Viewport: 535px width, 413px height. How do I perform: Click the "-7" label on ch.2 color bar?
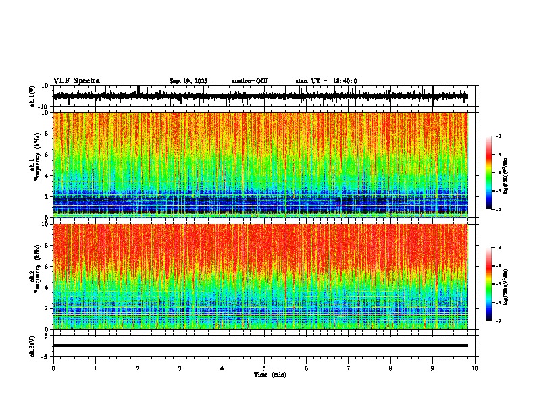(x=498, y=321)
